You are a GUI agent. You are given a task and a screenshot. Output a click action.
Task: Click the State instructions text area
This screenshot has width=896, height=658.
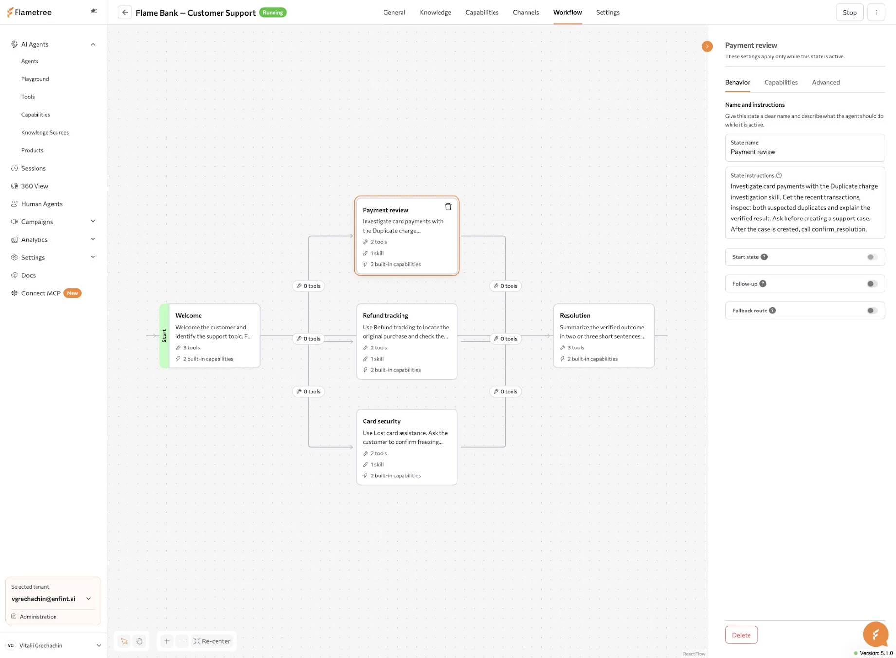pos(805,203)
